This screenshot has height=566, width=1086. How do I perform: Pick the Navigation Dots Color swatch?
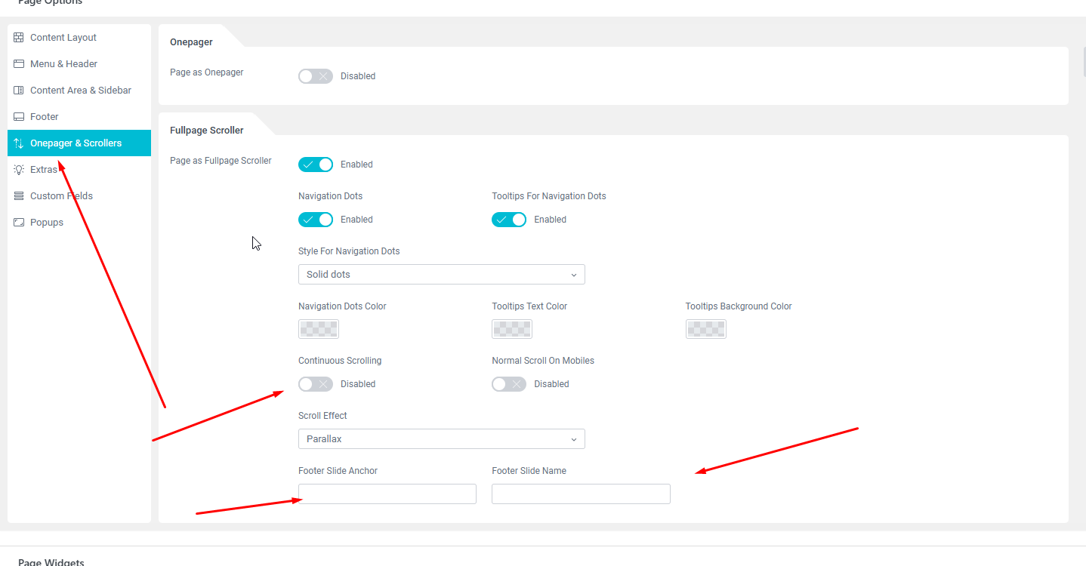[319, 329]
